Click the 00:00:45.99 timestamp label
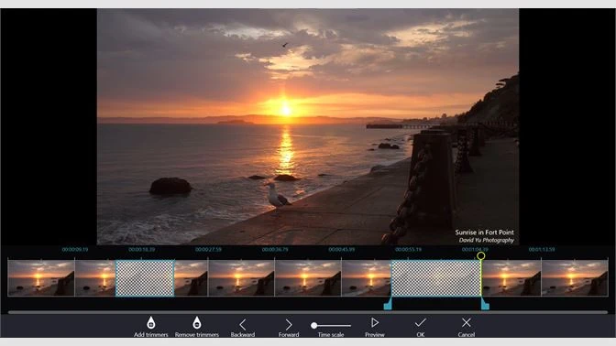The width and height of the screenshot is (616, 346). click(x=341, y=250)
